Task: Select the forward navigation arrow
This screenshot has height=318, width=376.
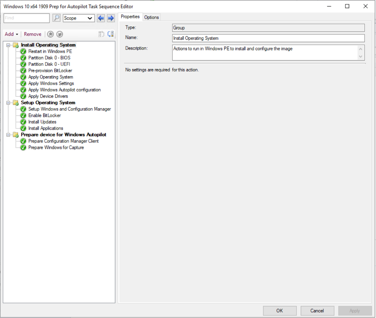Action: (x=110, y=18)
